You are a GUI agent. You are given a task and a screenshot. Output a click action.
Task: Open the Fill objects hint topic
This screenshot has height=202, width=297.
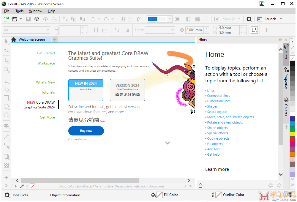(x=215, y=144)
